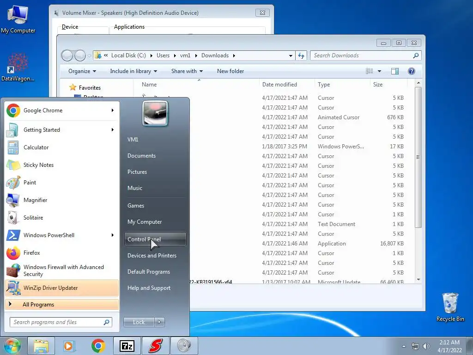Open the My Computer desktop icon
The height and width of the screenshot is (355, 473).
click(18, 19)
